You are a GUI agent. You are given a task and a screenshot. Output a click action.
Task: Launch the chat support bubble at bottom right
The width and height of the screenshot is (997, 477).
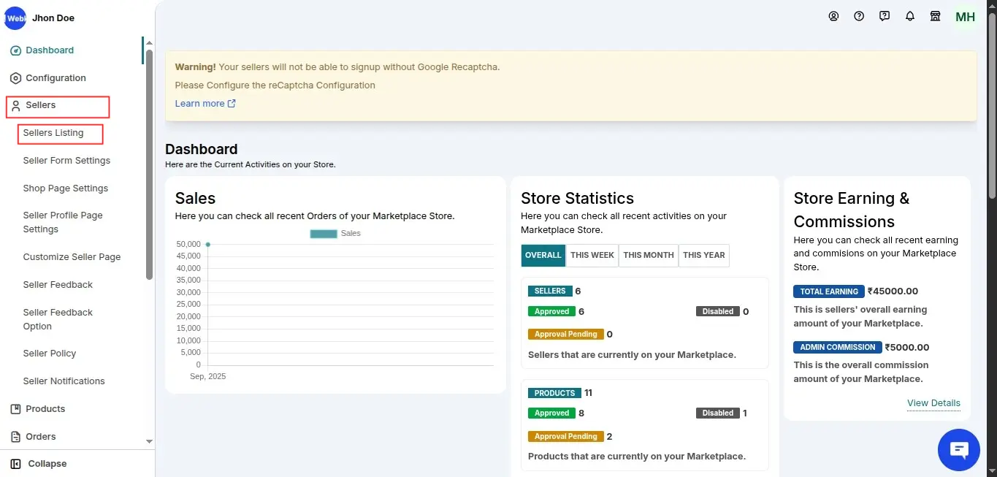tap(958, 450)
